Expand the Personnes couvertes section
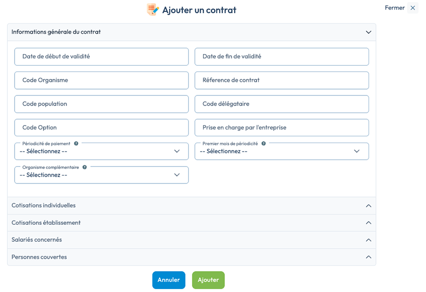 click(191, 257)
